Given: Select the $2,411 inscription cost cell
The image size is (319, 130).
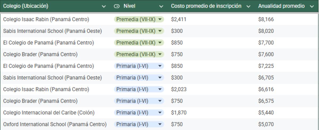Looking at the screenshot, I should (177, 19).
